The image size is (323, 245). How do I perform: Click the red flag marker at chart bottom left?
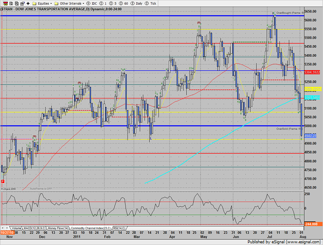[x=3, y=181]
